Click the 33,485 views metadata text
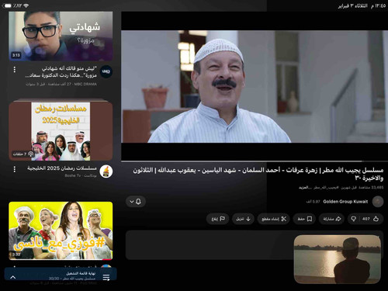The image size is (388, 291). (x=371, y=187)
